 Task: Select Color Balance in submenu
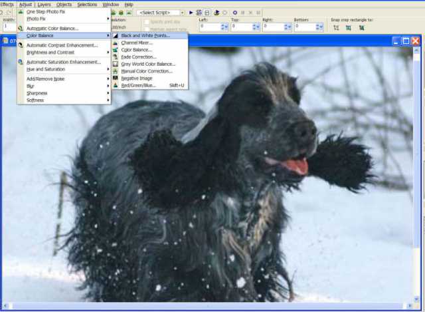point(149,50)
